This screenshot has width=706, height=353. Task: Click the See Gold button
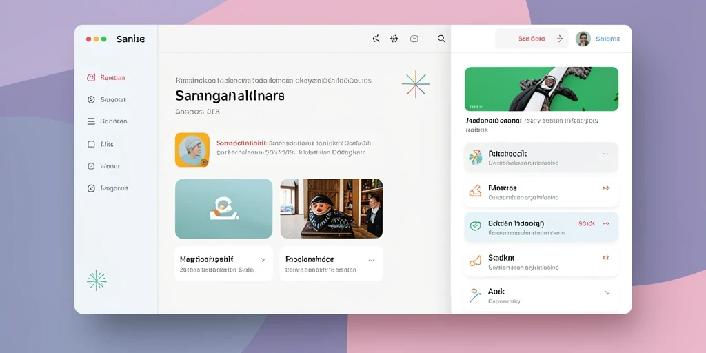point(532,39)
